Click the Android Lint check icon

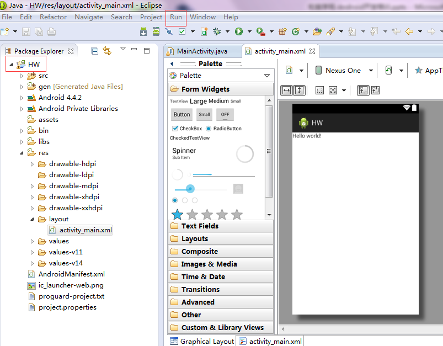click(182, 31)
